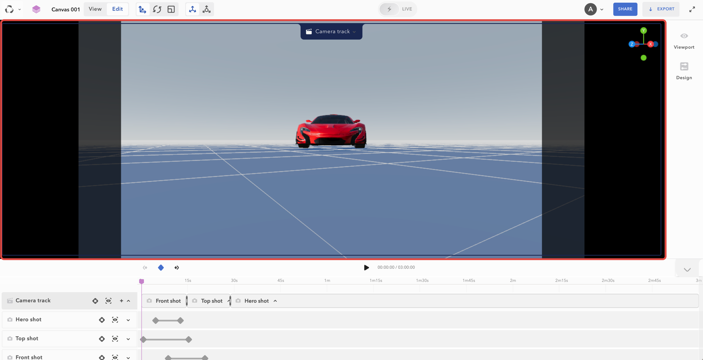This screenshot has width=703, height=360.
Task: Click the 2m mark on ruler
Action: 513,280
